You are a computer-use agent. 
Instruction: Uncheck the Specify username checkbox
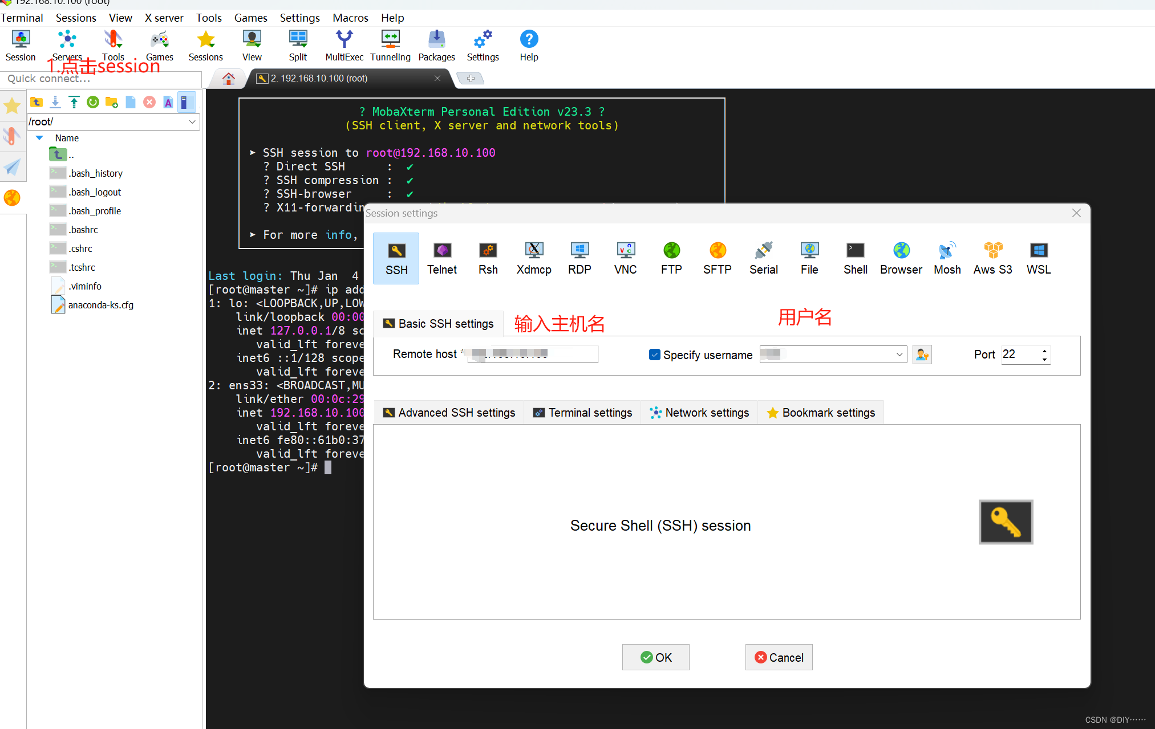[x=654, y=355]
